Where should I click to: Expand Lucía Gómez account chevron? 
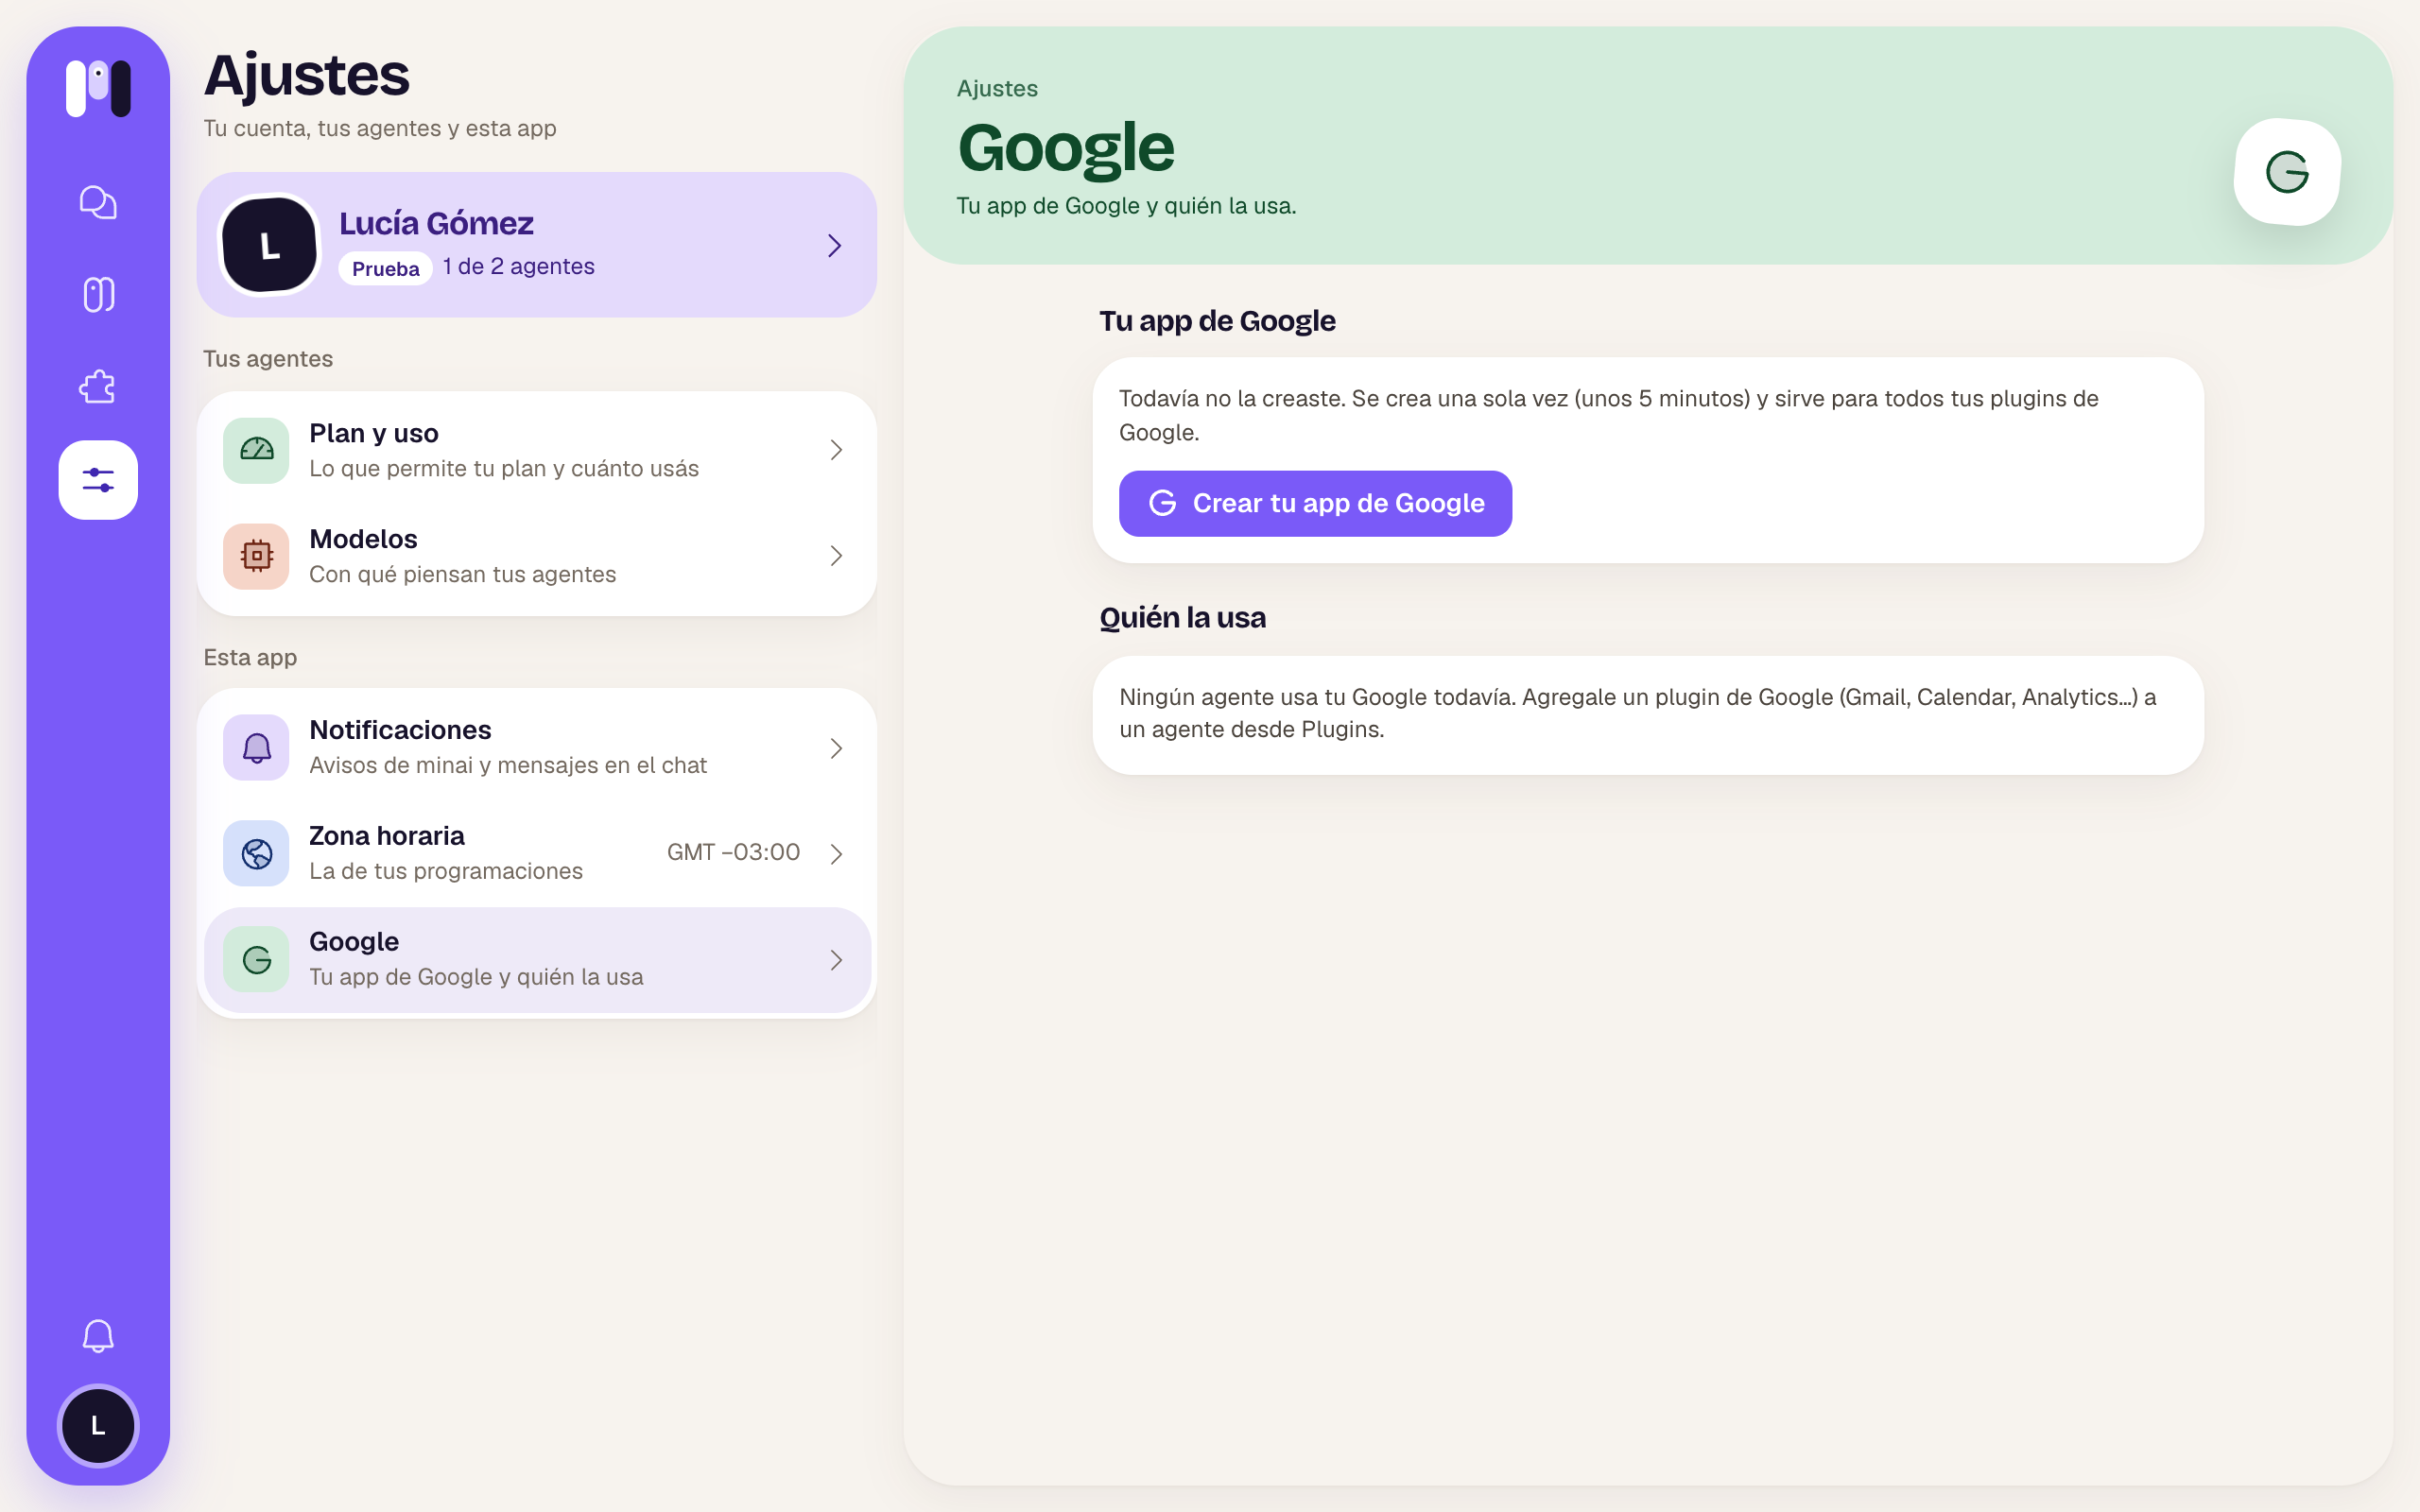(835, 245)
